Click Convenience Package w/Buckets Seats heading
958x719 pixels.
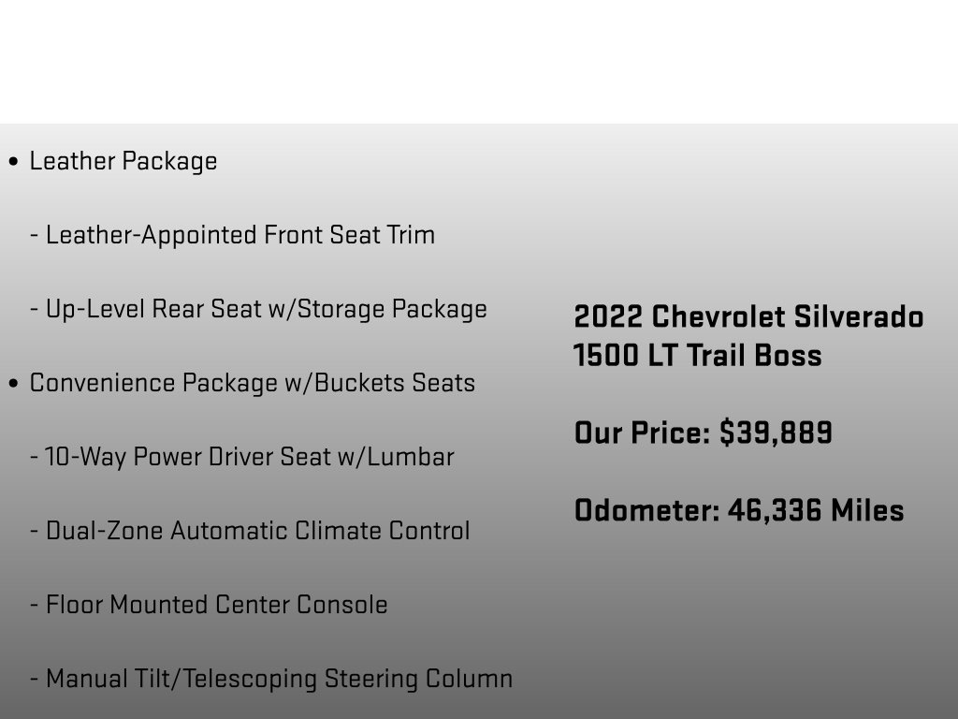253,383
